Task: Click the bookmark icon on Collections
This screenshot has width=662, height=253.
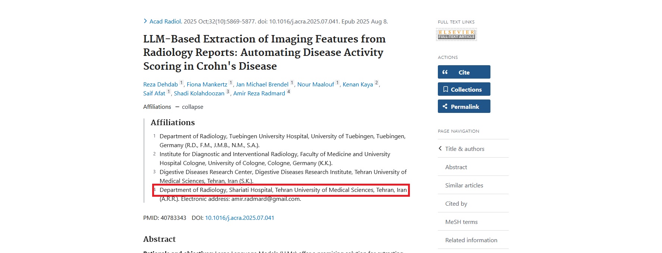Action: 445,89
